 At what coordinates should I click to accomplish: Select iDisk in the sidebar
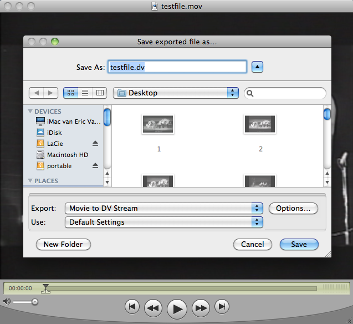(49, 133)
